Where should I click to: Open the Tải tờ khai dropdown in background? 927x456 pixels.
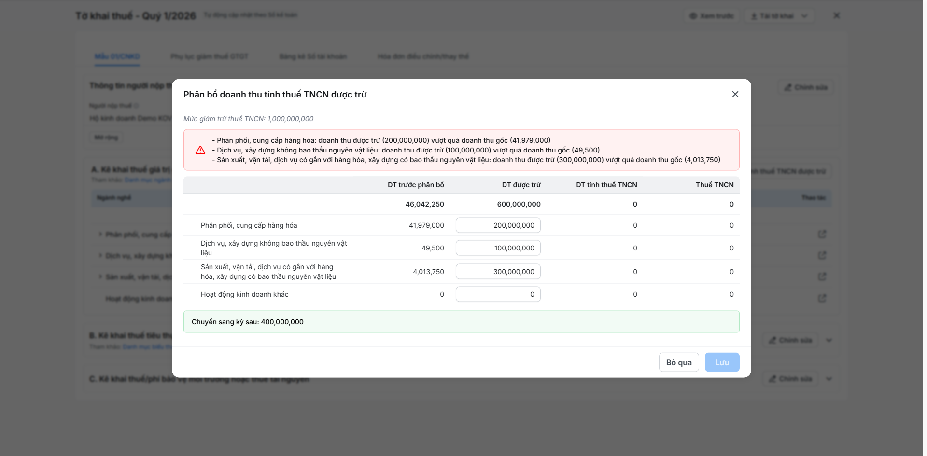[x=779, y=16]
